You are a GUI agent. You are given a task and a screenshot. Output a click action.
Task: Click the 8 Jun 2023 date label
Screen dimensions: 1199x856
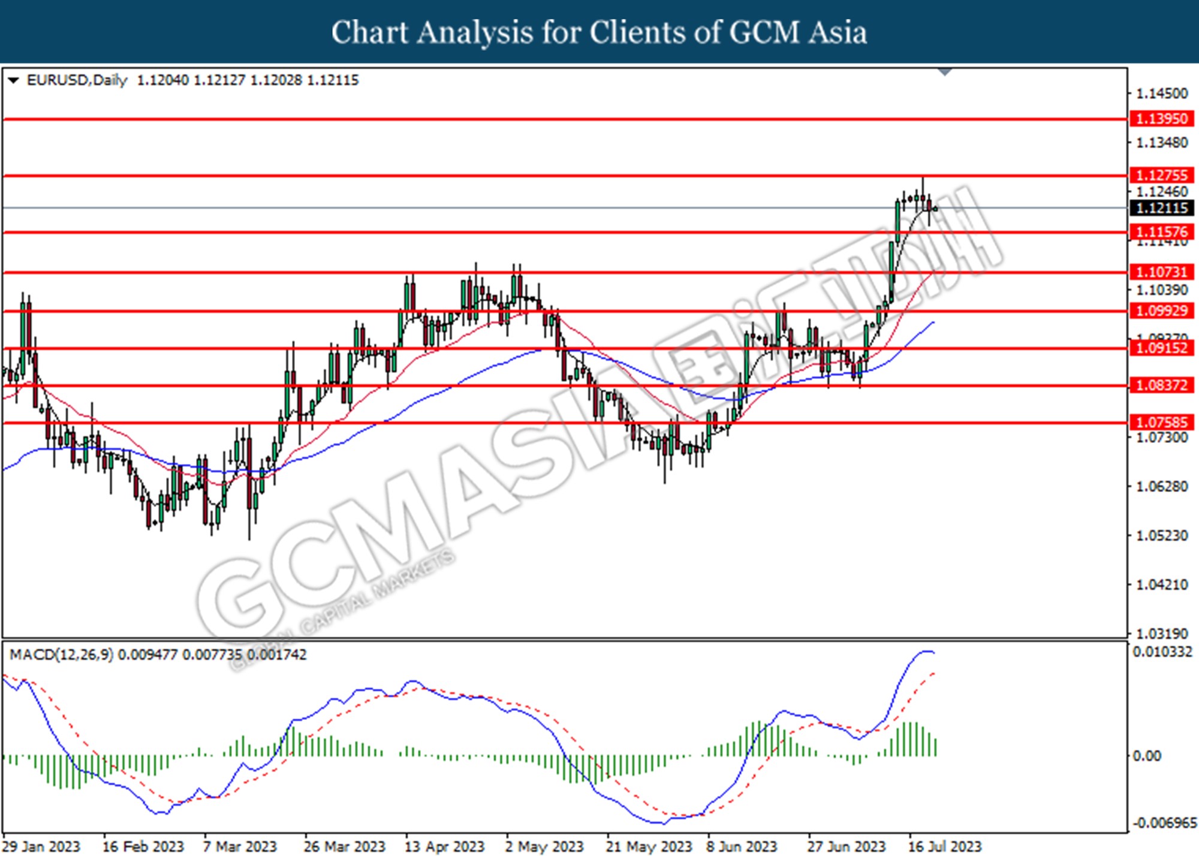click(742, 846)
